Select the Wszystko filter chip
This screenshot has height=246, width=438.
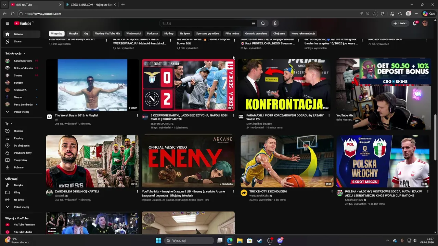[56, 33]
